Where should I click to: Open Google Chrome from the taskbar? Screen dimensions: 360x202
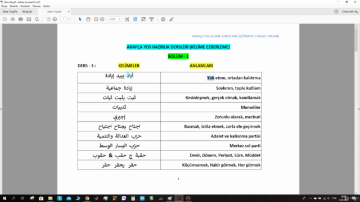click(87, 198)
